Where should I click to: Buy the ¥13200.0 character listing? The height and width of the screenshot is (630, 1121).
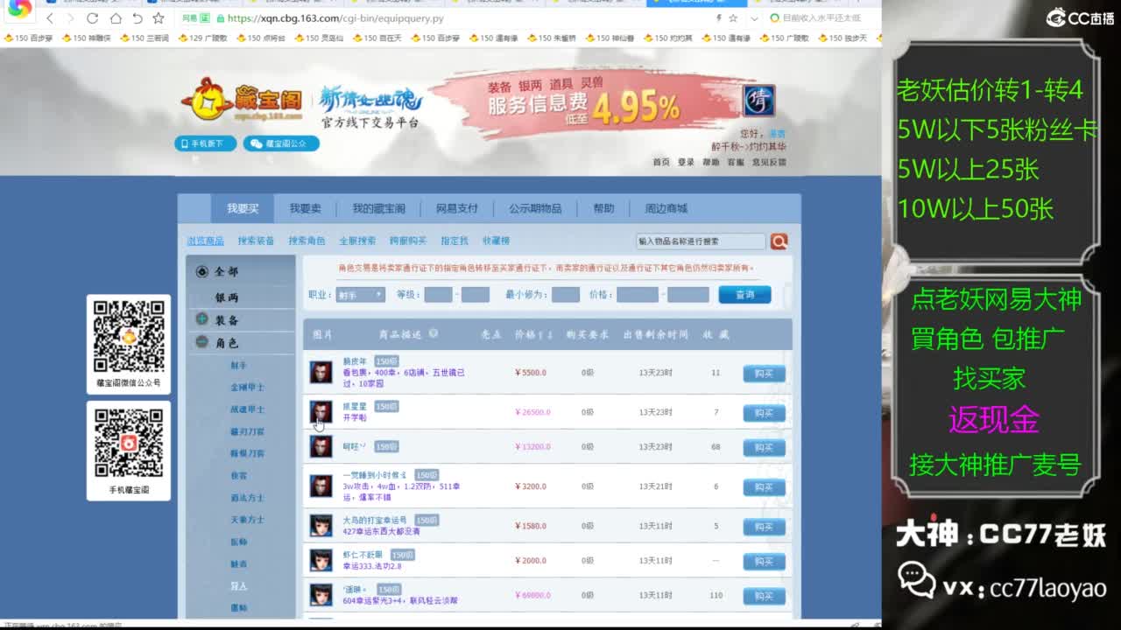pyautogui.click(x=764, y=448)
